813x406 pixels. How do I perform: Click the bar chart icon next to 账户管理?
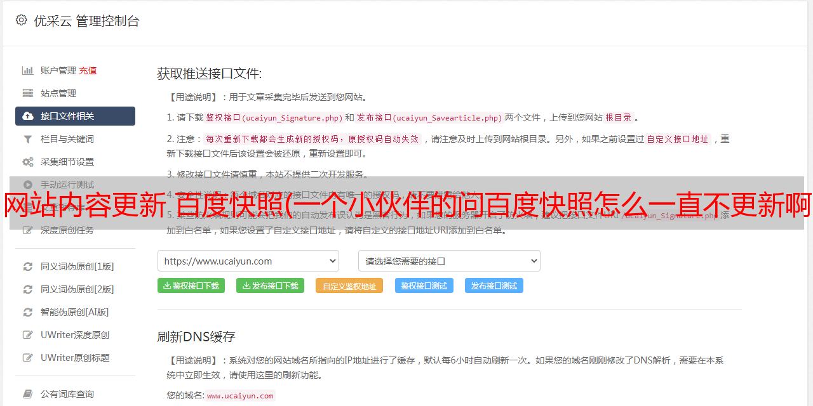click(x=28, y=70)
